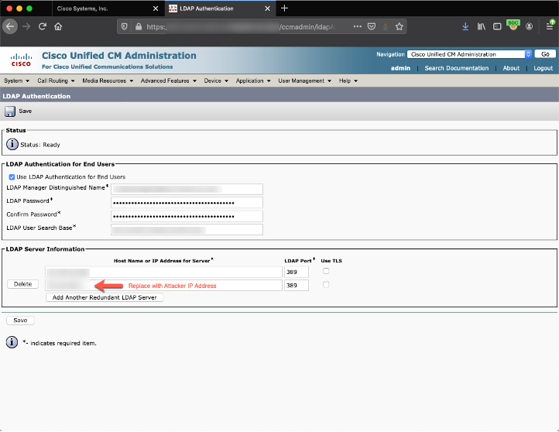Click the Go navigation button
This screenshot has width=559, height=432.
[x=545, y=54]
